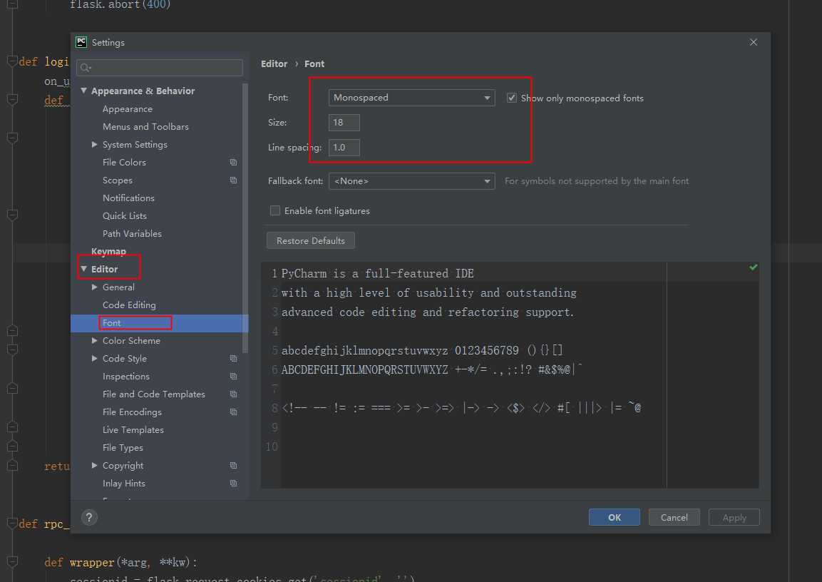Click the green checkmark in font preview
The image size is (822, 582).
point(754,267)
